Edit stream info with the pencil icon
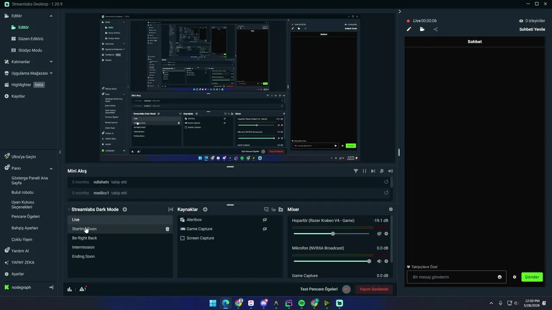552x310 pixels. click(x=409, y=29)
